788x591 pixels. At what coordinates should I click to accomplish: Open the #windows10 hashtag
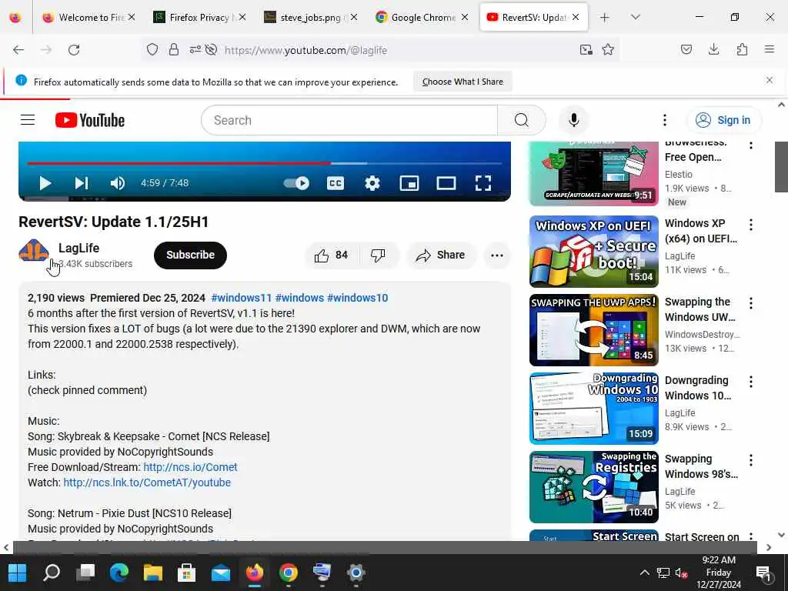[357, 298]
